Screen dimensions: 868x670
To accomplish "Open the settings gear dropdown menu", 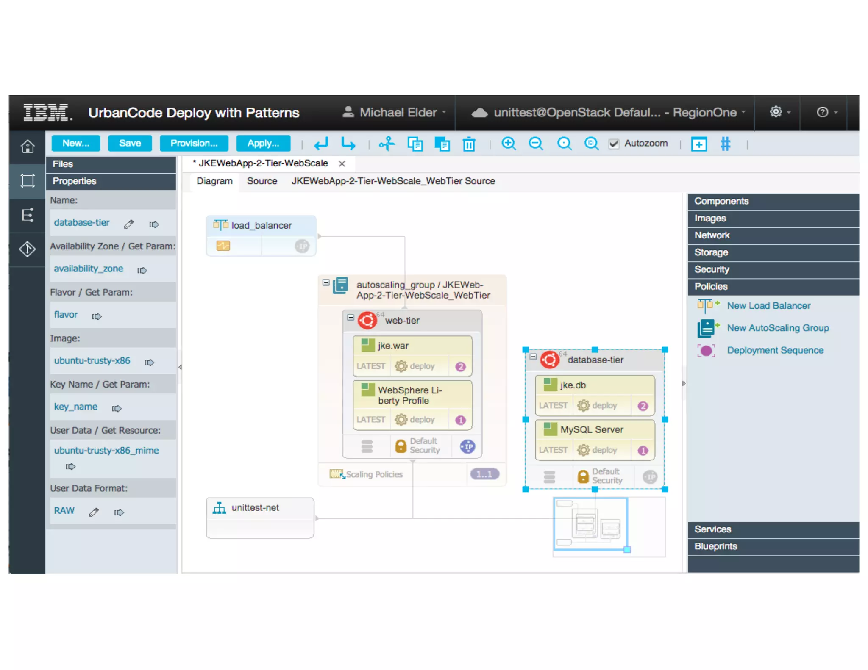I will point(779,112).
